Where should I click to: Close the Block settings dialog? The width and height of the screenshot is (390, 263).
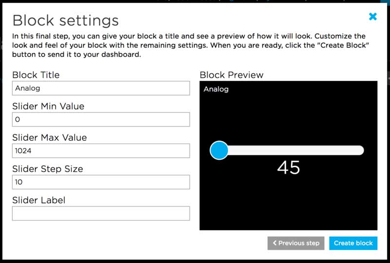tap(373, 17)
